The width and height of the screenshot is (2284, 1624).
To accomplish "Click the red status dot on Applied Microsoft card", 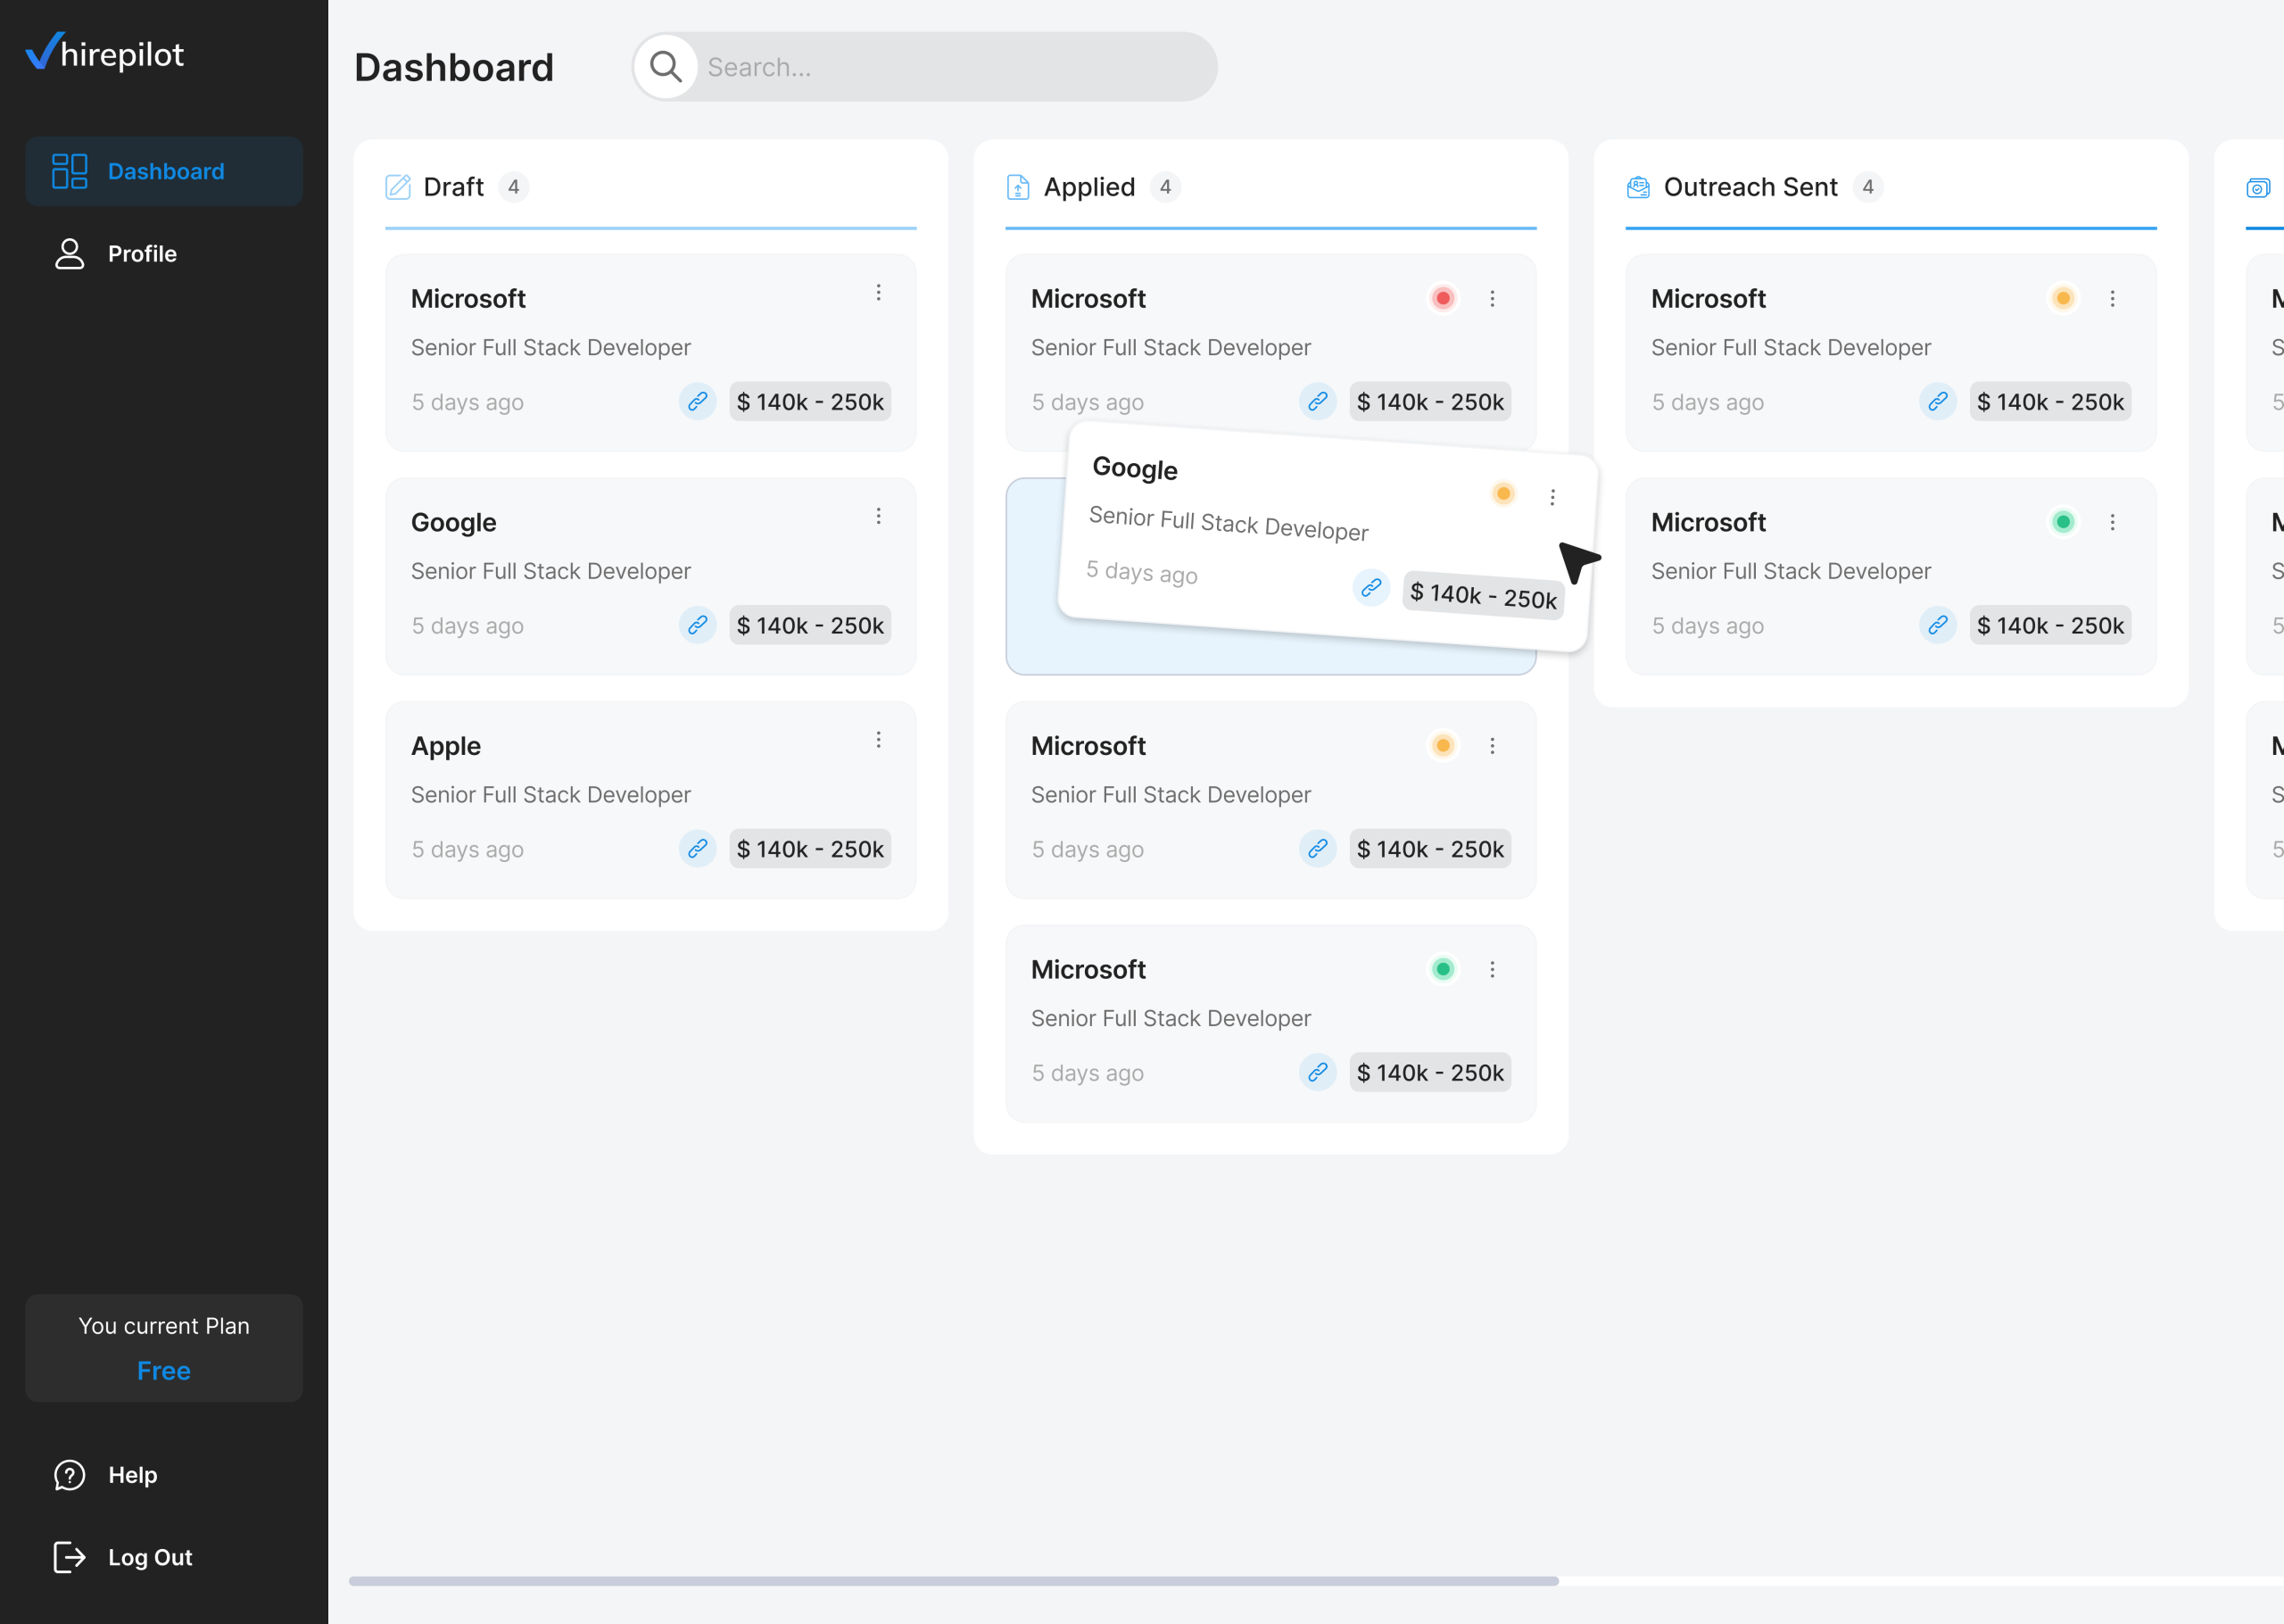I will pyautogui.click(x=1443, y=298).
